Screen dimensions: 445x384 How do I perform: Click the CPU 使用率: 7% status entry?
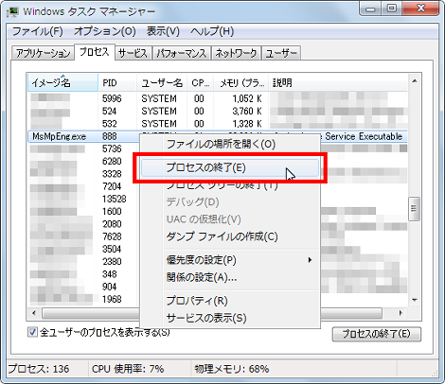click(128, 369)
